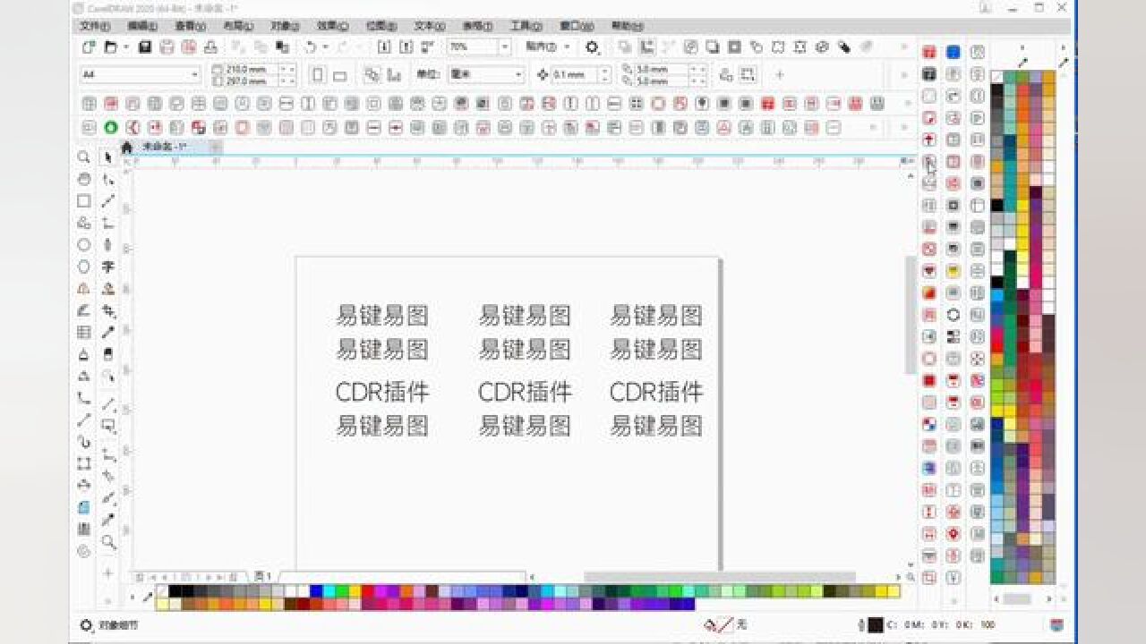Click the page height field 297.0 mm
The height and width of the screenshot is (644, 1146).
(x=249, y=80)
